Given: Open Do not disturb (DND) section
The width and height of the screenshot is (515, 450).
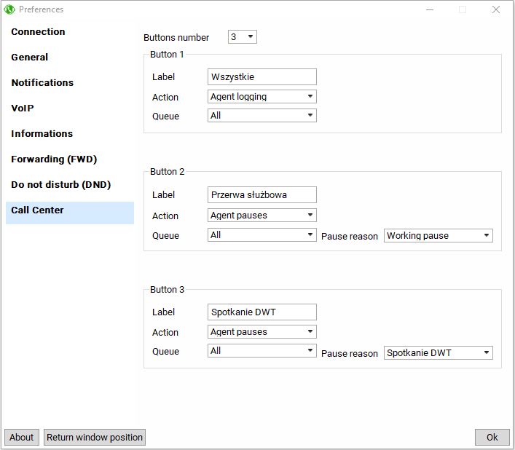Looking at the screenshot, I should [x=60, y=185].
